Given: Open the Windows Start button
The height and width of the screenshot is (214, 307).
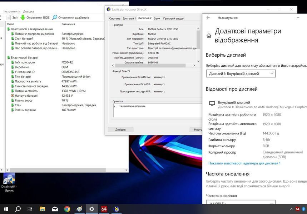Looking at the screenshot, I should pyautogui.click(x=6, y=209).
